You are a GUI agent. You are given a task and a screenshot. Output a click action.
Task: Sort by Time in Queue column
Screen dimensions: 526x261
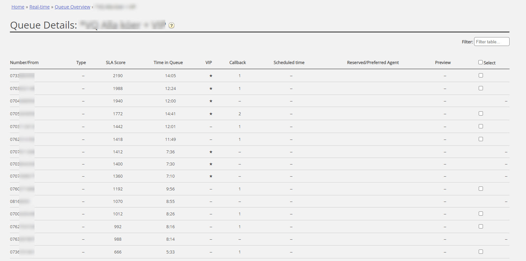pyautogui.click(x=168, y=63)
